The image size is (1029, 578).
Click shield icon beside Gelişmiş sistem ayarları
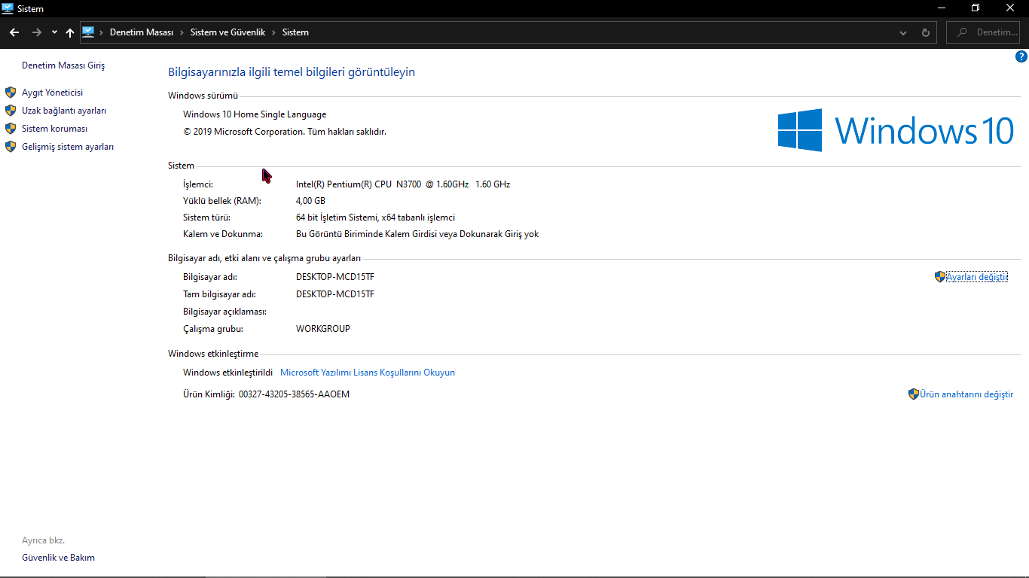coord(11,147)
